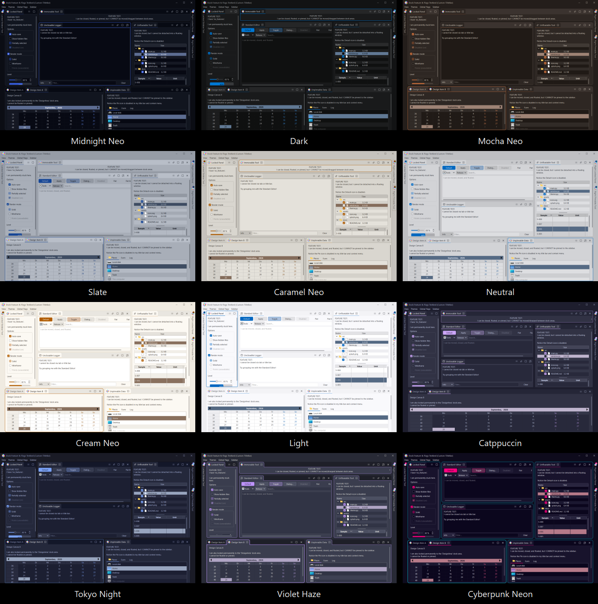The height and width of the screenshot is (604, 598).
Task: Switch to Design Item A tab, Neutral theme
Action: tap(417, 240)
